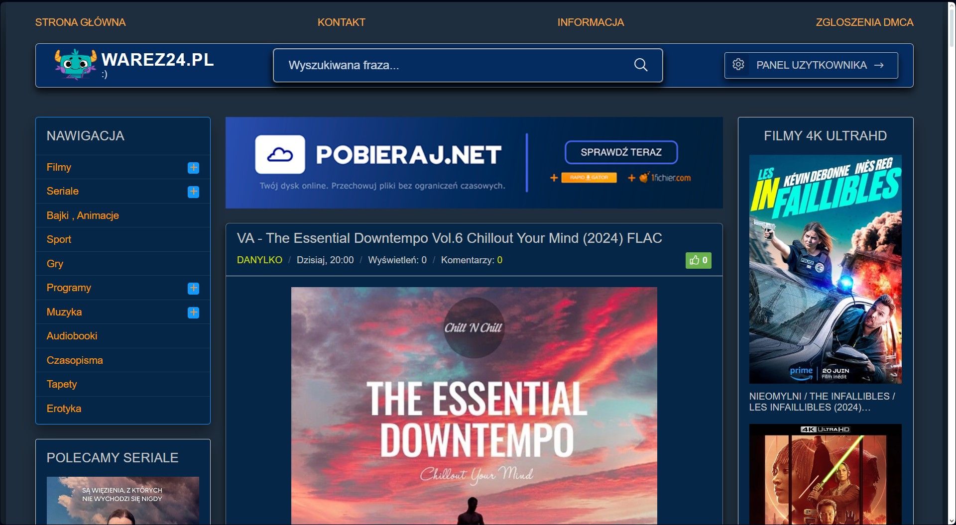Open Nieomylni / The Infallibles title link
This screenshot has width=956, height=525.
pyautogui.click(x=822, y=402)
